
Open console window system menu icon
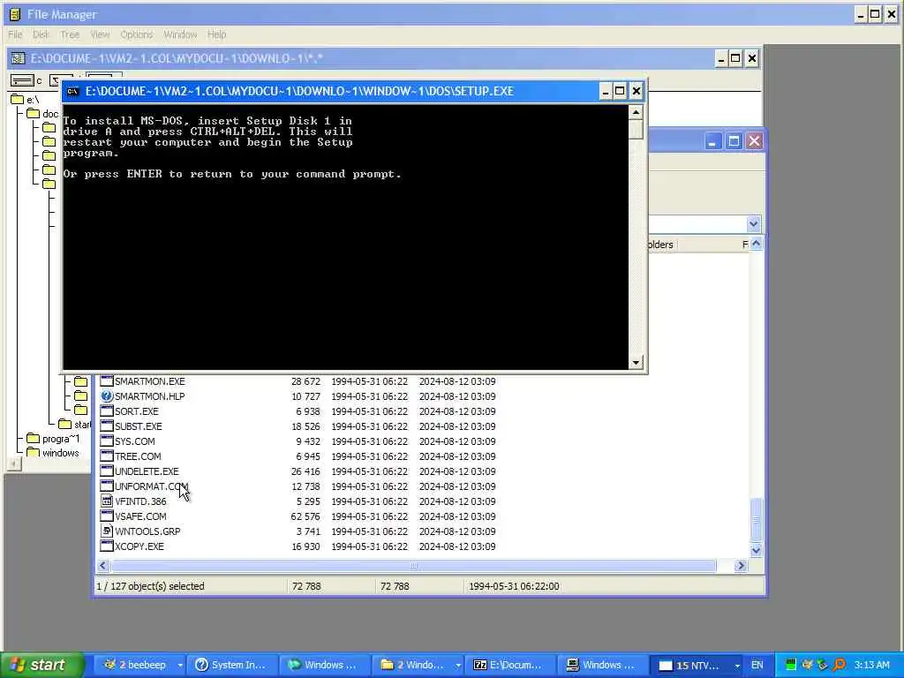(72, 91)
